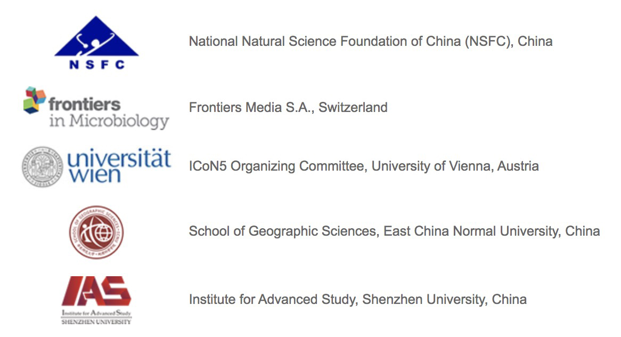Click the "N S F C" lettering under triangle
Viewport: 621px width, 337px height.
click(x=97, y=65)
